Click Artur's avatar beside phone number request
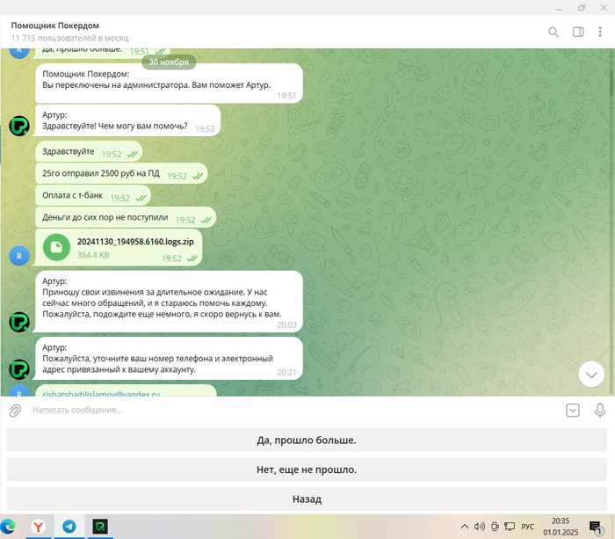Viewport: 615px width, 539px height. [x=19, y=369]
